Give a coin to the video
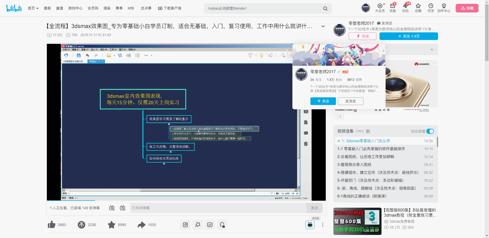 [x=81, y=224]
